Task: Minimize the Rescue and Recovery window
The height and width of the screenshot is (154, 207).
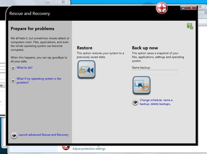Action: click(x=183, y=8)
